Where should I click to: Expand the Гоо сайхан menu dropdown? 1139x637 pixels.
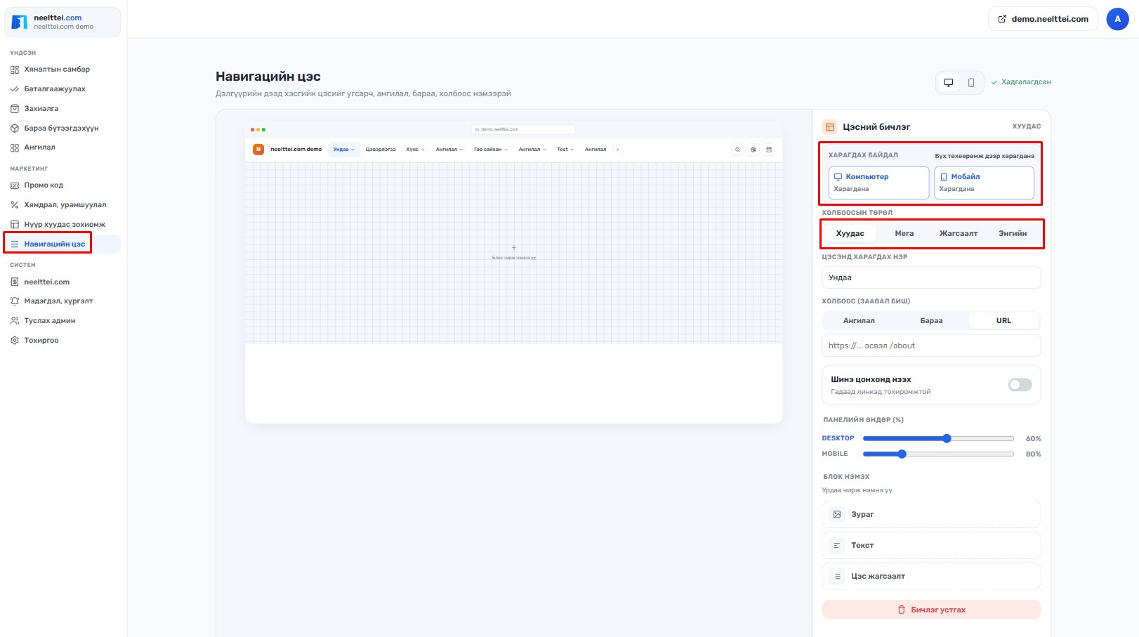click(491, 150)
